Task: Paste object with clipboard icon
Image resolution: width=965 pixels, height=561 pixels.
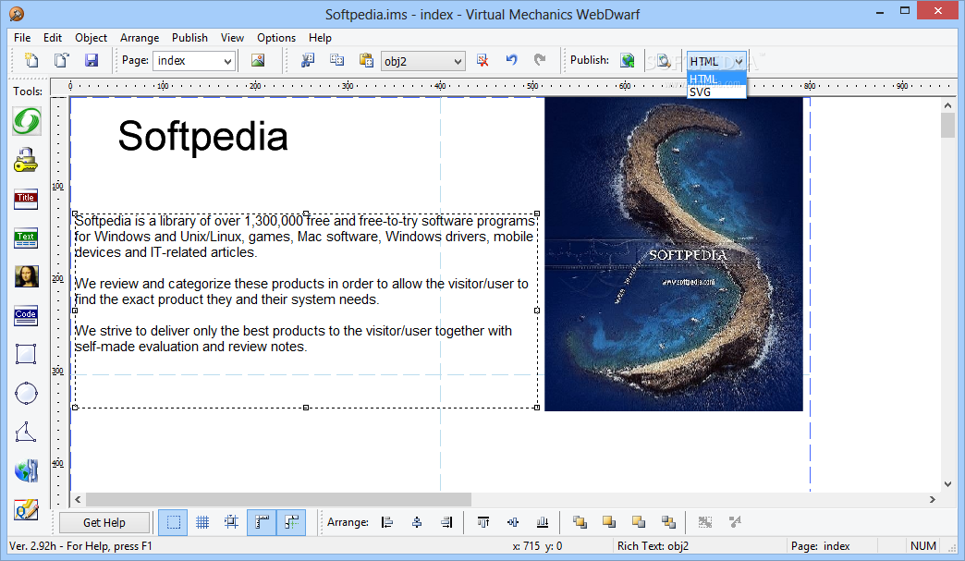Action: pos(366,60)
